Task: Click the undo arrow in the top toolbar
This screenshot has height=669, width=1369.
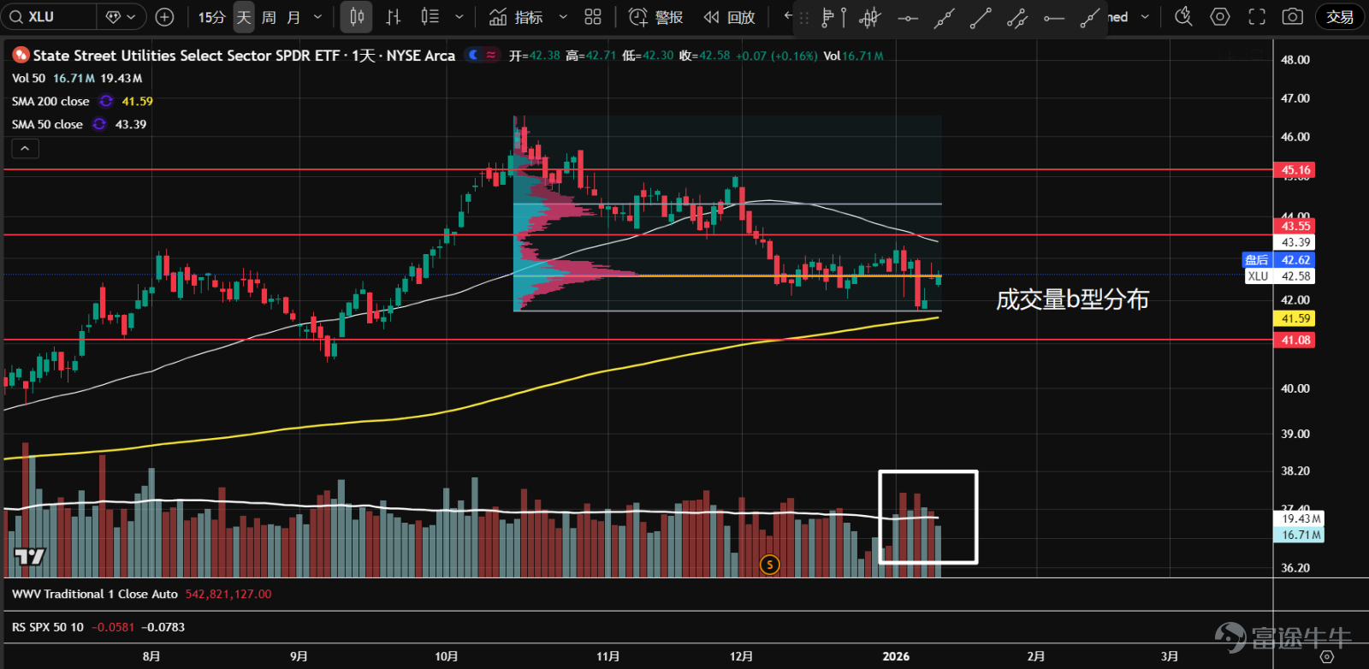Action: (787, 16)
